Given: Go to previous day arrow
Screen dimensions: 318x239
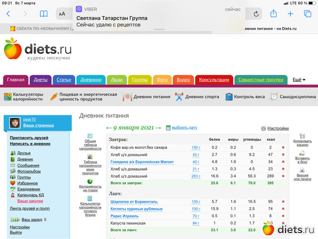Looking at the screenshot, I should (x=109, y=128).
